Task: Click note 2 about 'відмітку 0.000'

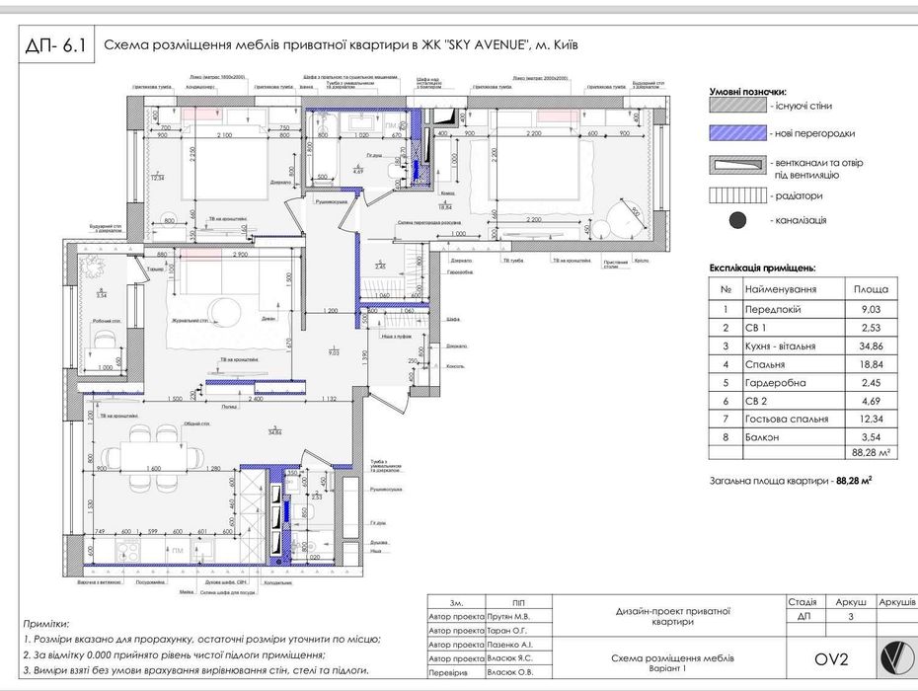Action: [174, 654]
